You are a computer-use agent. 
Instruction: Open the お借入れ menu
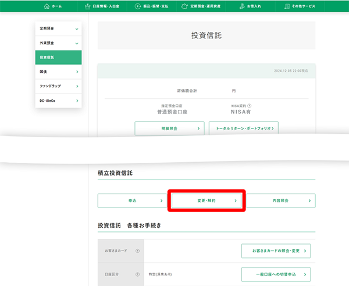pyautogui.click(x=250, y=6)
